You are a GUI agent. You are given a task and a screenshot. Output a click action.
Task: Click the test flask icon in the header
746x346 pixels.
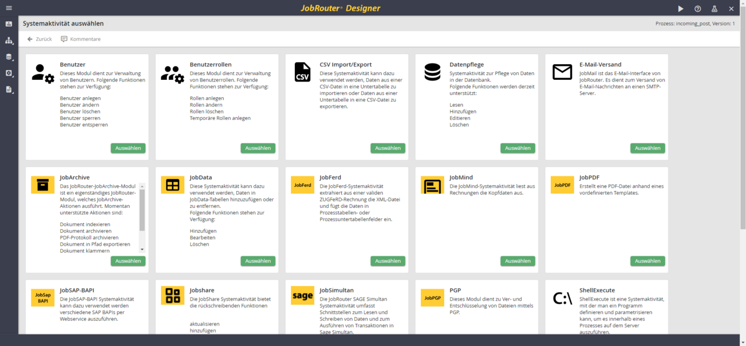point(715,9)
